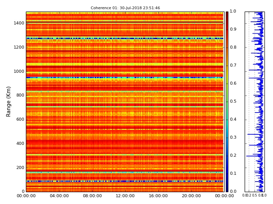Click the 800 range tick label
The height and width of the screenshot is (204, 273).
(x=20, y=95)
